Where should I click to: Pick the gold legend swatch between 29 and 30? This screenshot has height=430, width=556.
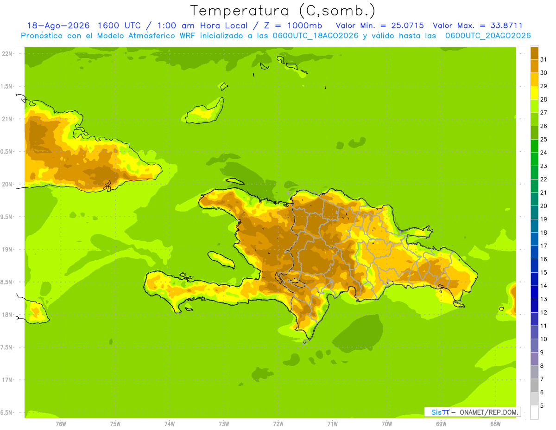[x=534, y=80]
